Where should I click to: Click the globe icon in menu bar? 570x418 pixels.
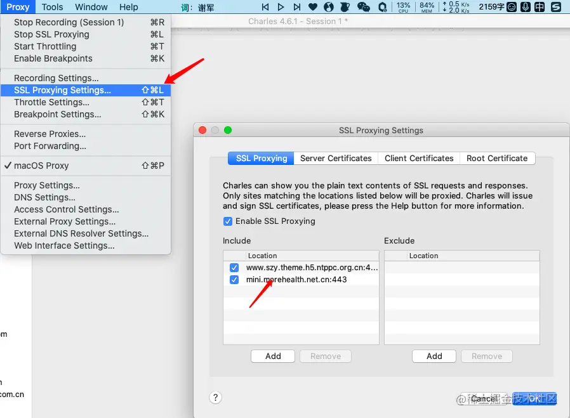329,7
